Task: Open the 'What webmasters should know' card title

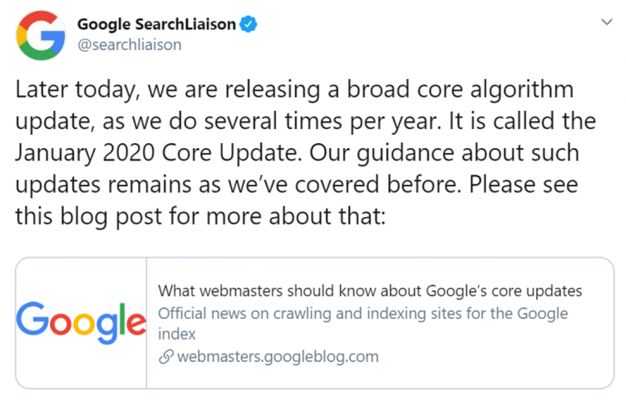Action: click(x=370, y=291)
